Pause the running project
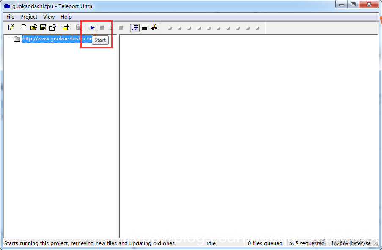This screenshot has width=382, height=250. pyautogui.click(x=102, y=28)
